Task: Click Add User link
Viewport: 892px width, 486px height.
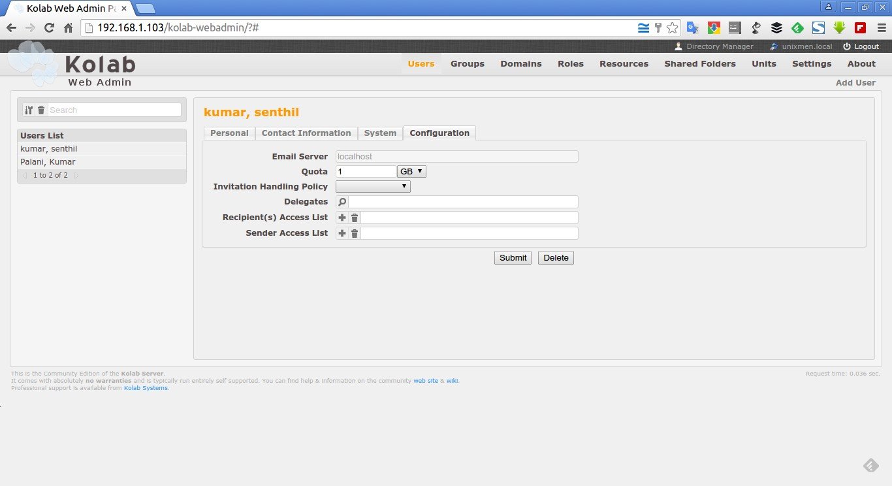Action: click(x=855, y=83)
